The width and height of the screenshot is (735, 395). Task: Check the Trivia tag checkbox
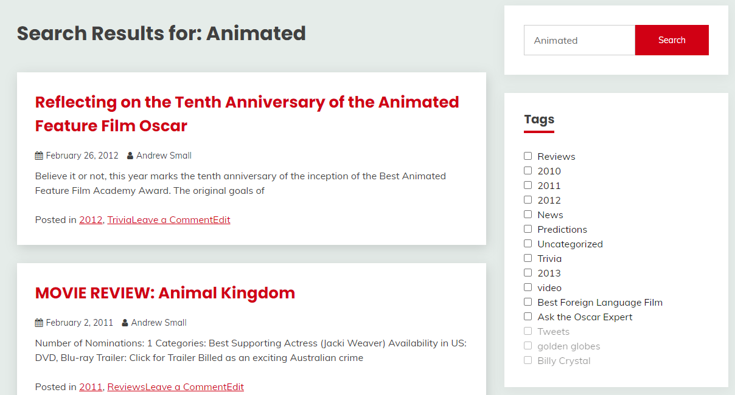528,258
